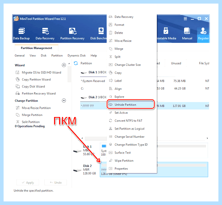The width and height of the screenshot is (222, 205).
Task: Launch Copy Partition Wizard
Action: (x=33, y=79)
